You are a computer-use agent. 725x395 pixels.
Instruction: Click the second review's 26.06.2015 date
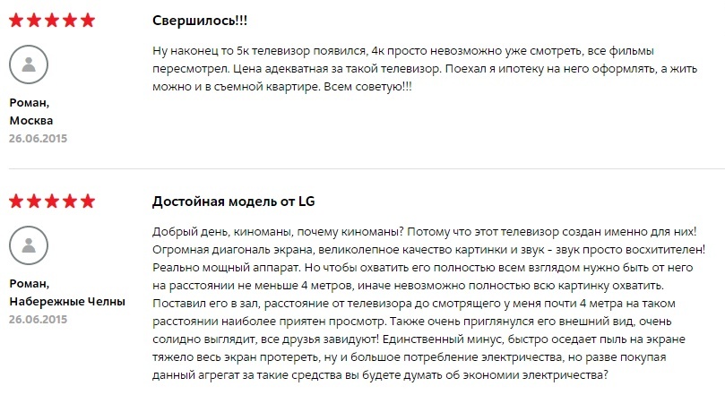coord(38,320)
